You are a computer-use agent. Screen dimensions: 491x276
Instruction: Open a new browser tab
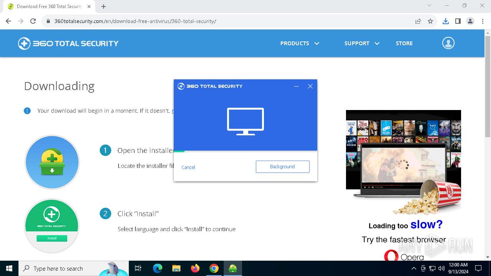104,6
